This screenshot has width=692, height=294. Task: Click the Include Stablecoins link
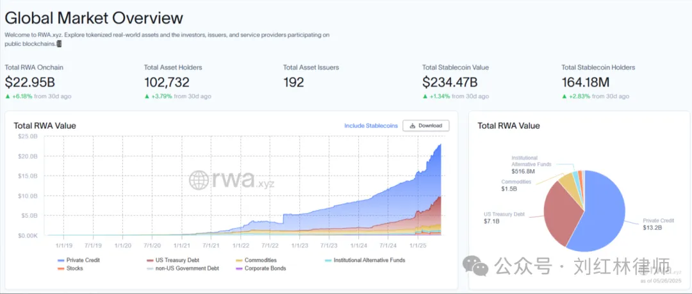[370, 126]
